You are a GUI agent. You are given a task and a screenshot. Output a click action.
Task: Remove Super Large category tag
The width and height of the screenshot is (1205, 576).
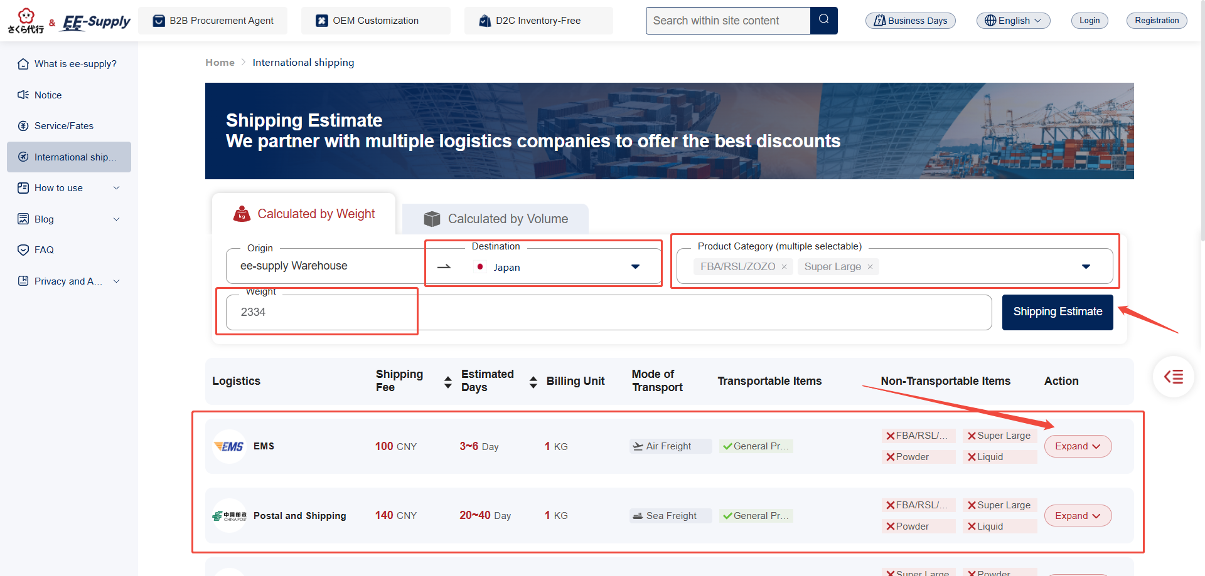click(x=870, y=267)
